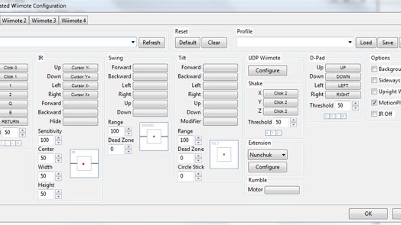Screen dimensions: 401x225
Task: Remap the Shake X button
Action: (x=281, y=93)
